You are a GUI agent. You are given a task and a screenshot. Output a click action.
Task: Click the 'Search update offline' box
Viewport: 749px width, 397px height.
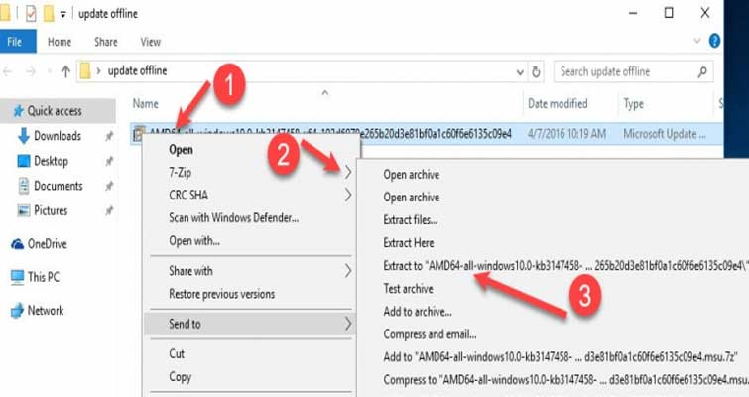[x=633, y=71]
